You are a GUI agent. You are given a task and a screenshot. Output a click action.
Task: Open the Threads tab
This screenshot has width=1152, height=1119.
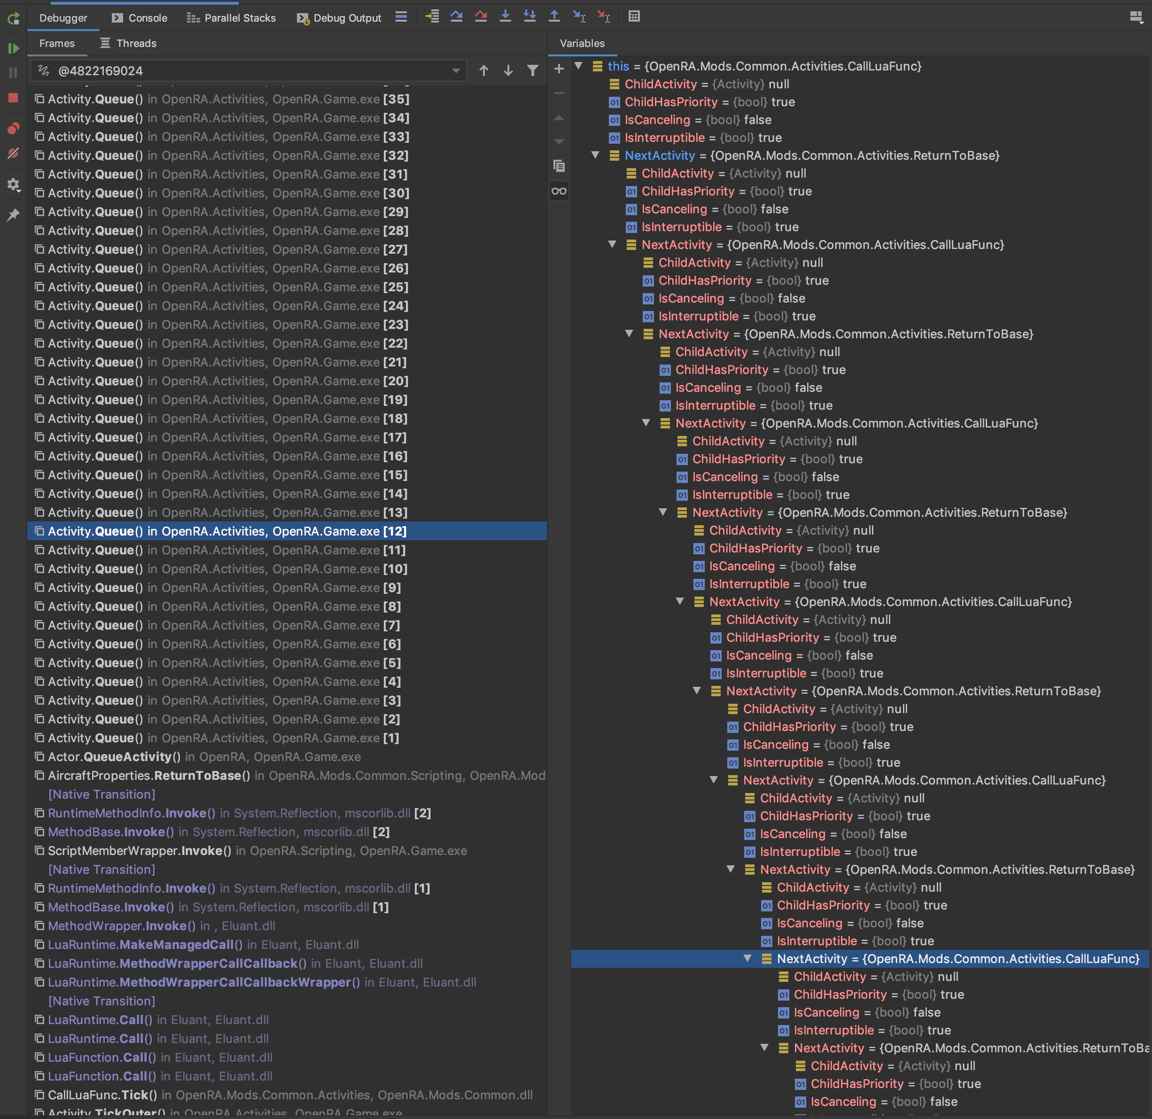pos(128,44)
